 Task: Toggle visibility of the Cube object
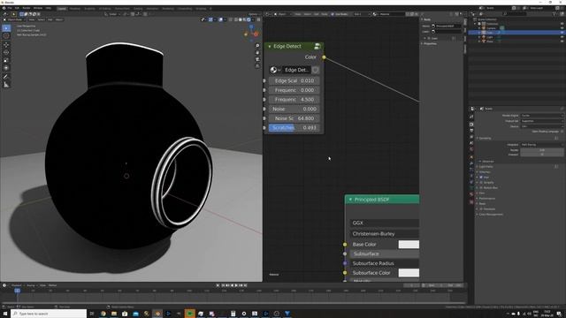click(562, 33)
